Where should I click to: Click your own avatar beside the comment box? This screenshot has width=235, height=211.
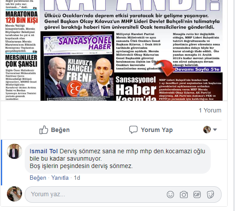tap(15, 194)
